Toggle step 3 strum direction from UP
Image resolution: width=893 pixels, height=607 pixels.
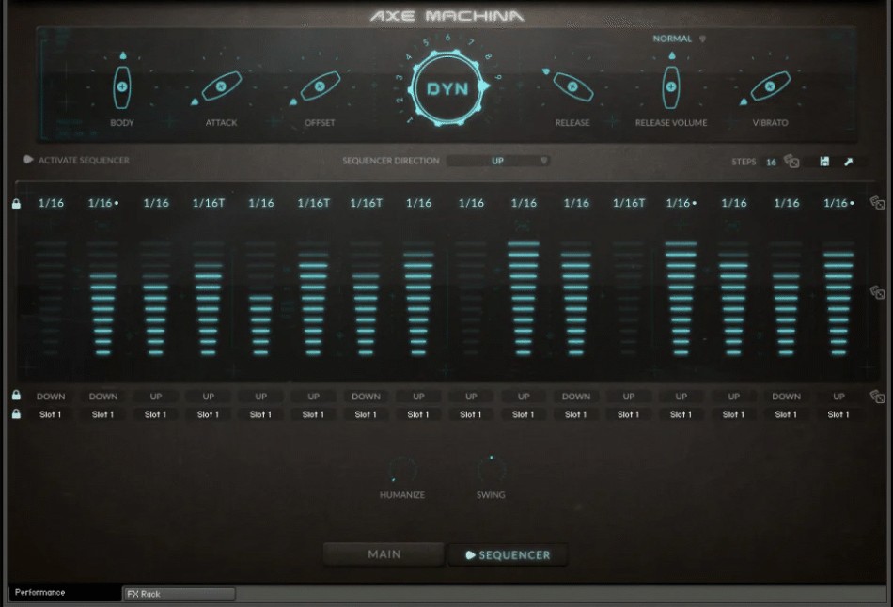tap(155, 397)
